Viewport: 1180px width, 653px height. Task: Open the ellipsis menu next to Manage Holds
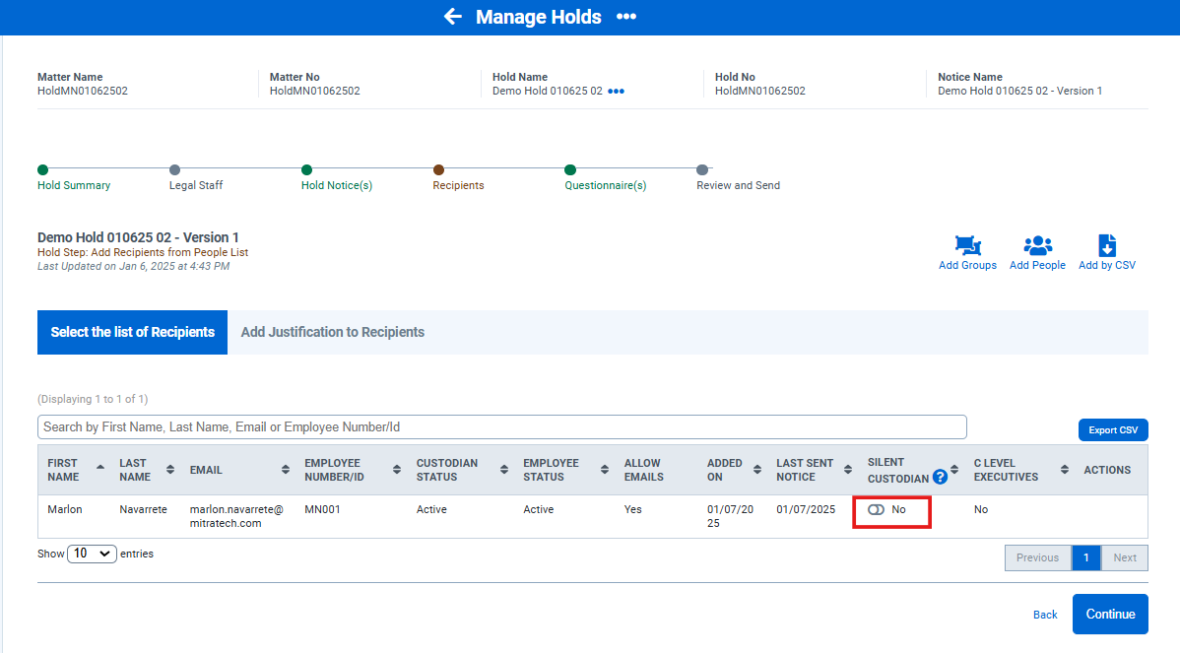pos(626,17)
